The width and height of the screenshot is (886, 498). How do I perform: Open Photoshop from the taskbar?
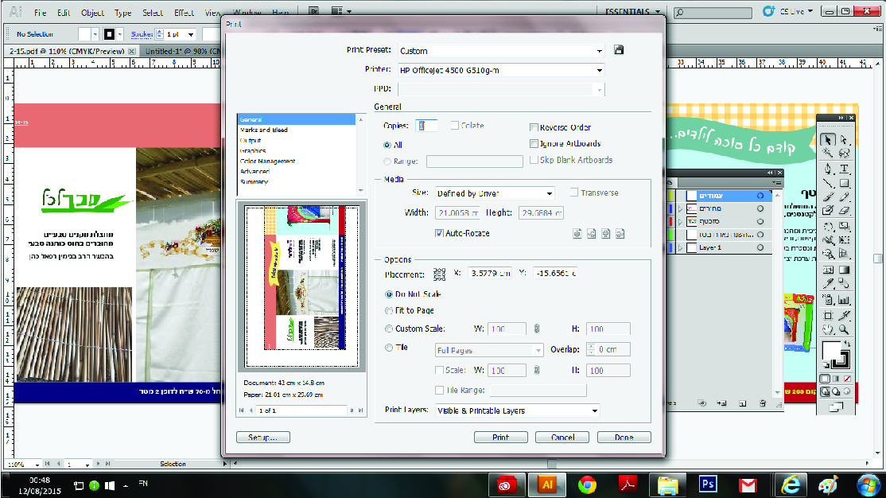tap(707, 484)
